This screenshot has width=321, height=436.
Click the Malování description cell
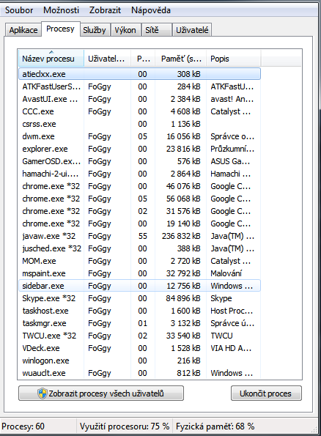226,273
